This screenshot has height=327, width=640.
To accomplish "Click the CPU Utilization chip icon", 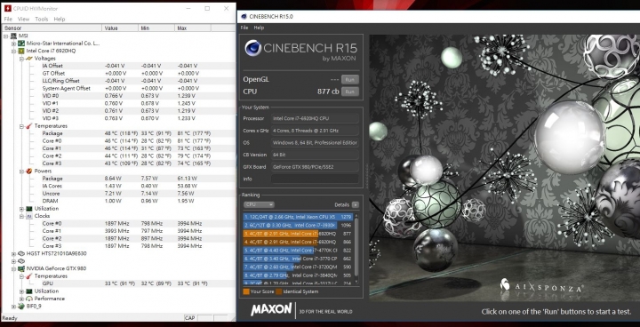I will coord(29,209).
